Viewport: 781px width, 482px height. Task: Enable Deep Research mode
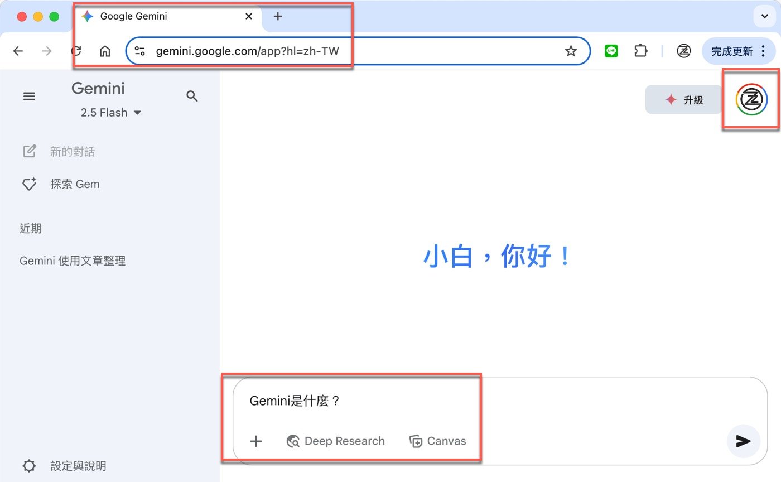(336, 441)
